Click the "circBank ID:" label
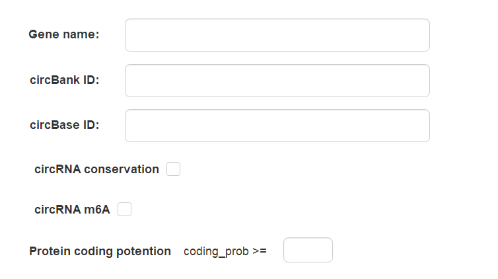Screen dimensions: 498x279 click(65, 80)
